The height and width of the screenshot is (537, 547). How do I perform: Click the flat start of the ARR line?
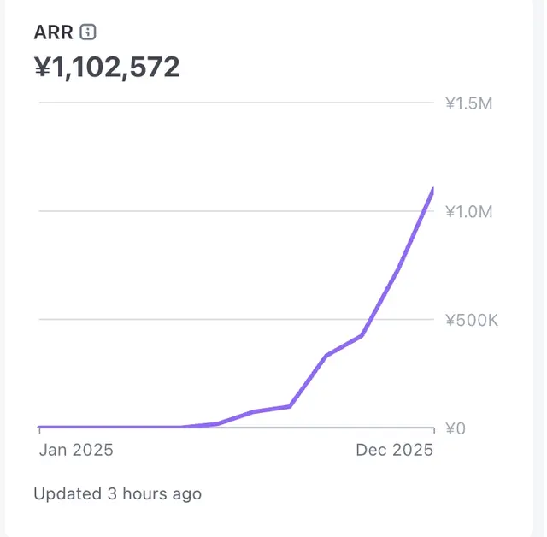point(103,426)
